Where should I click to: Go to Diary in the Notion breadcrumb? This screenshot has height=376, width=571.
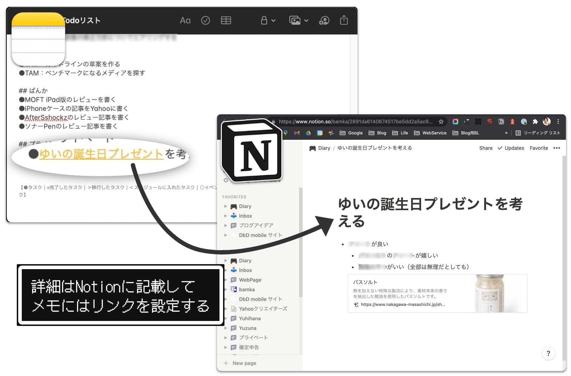click(320, 148)
